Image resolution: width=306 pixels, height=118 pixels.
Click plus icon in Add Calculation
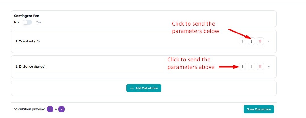(132, 88)
